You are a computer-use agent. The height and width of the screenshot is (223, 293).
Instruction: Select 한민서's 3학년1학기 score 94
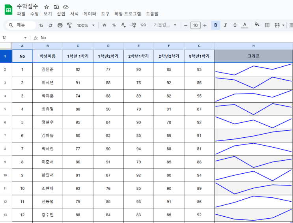click(199, 175)
